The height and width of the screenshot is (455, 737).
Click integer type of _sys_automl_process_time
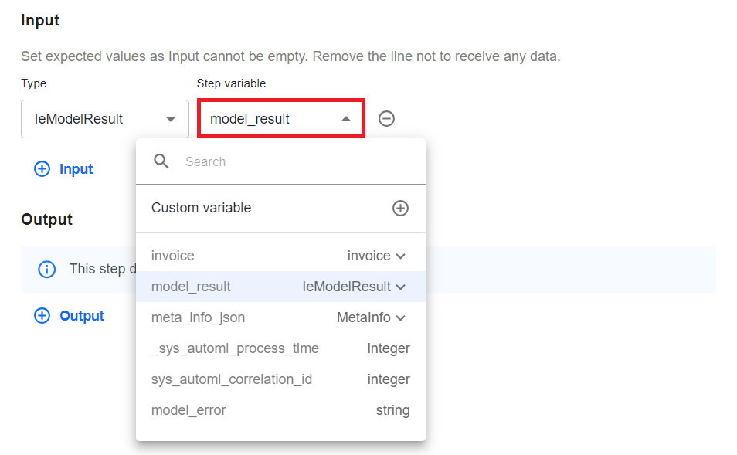[x=389, y=348]
